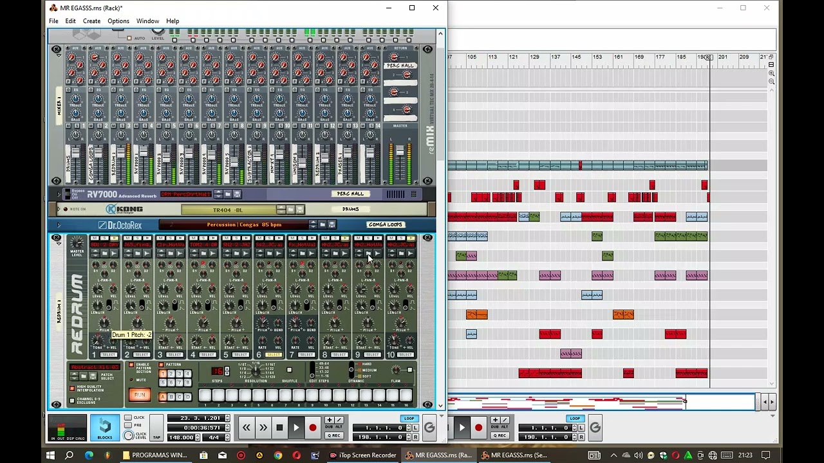The image size is (824, 463).
Task: Adjust Redrum Flam amount knob
Action: coord(397,370)
